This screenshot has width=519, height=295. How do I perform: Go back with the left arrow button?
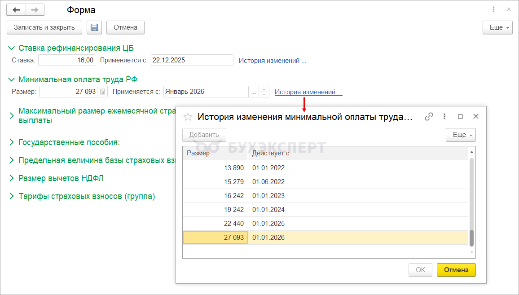tap(16, 10)
